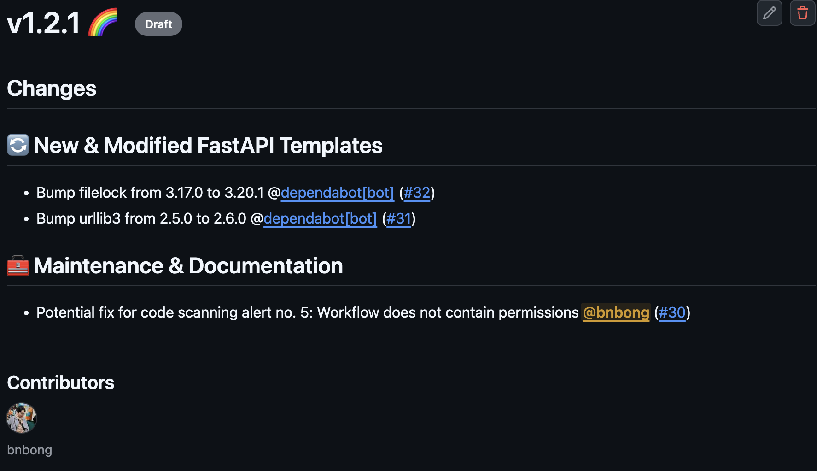
Task: Click the Draft status badge
Action: (x=158, y=24)
